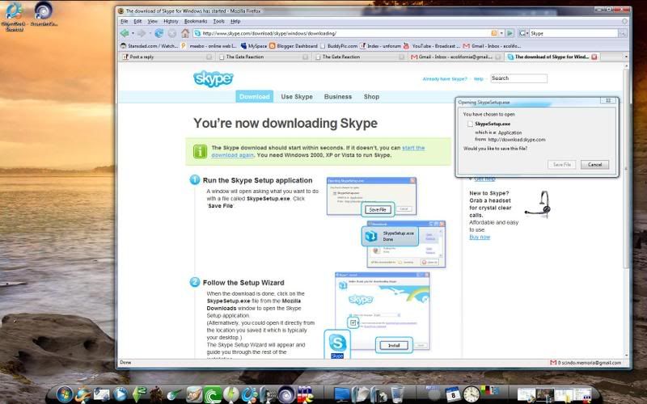Click the Help link beside the Skype search

pyautogui.click(x=478, y=78)
